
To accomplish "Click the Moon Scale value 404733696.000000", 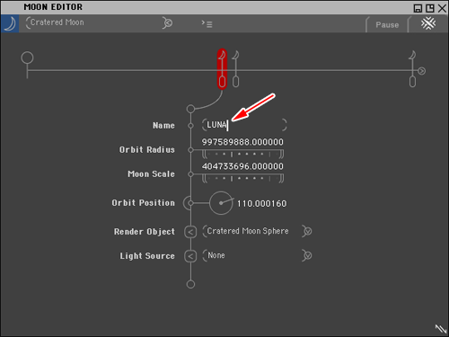I will 242,166.
